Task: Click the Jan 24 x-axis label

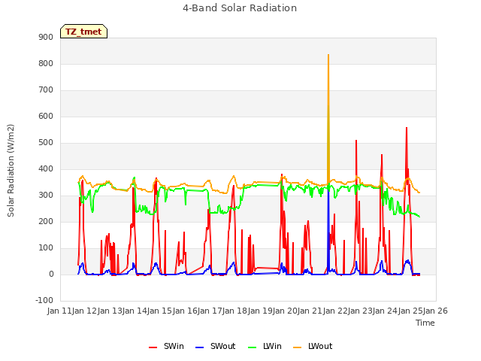Action: point(386,311)
